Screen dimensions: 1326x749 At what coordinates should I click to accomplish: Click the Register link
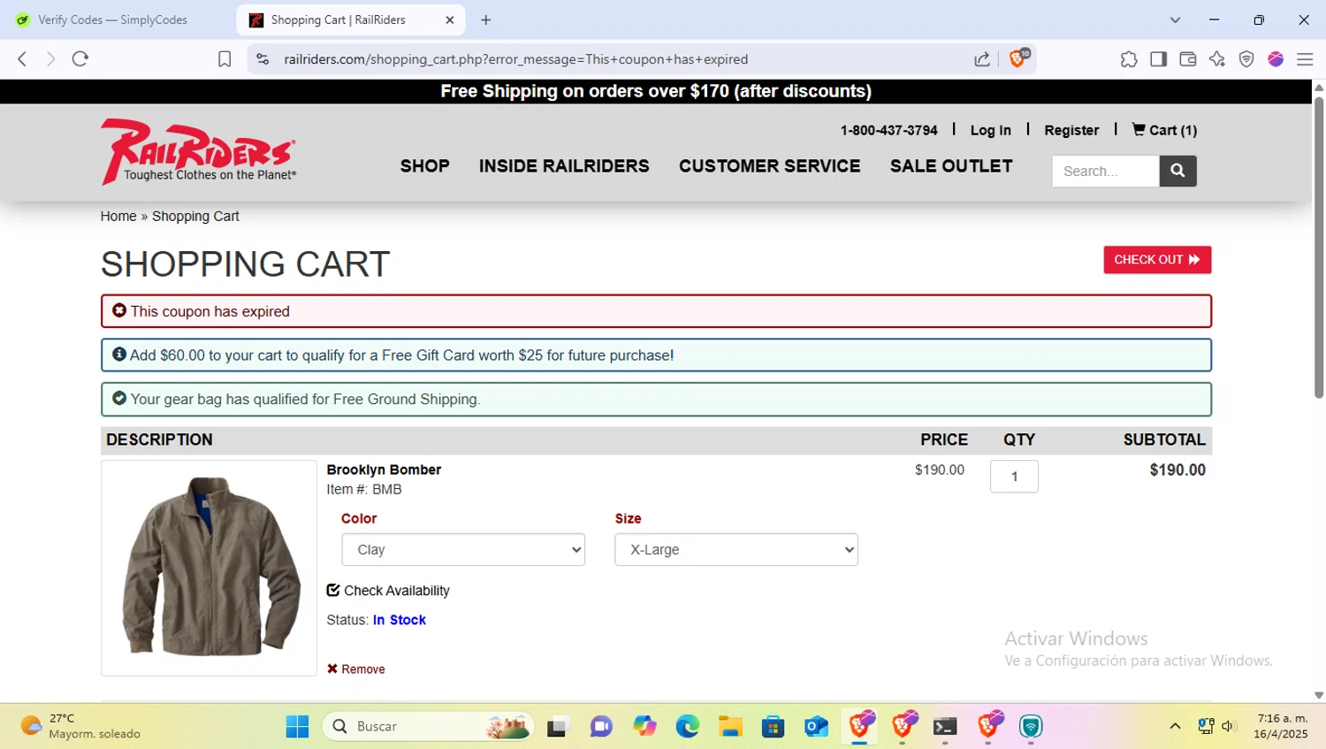pyautogui.click(x=1071, y=130)
